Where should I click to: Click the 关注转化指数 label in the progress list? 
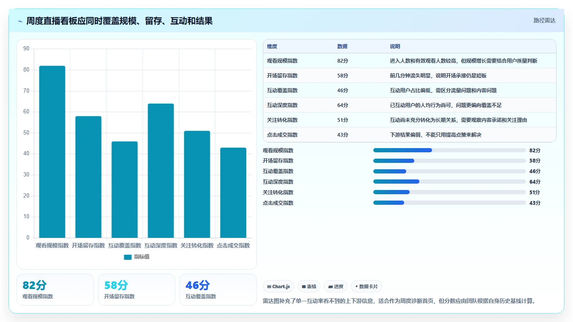point(278,193)
